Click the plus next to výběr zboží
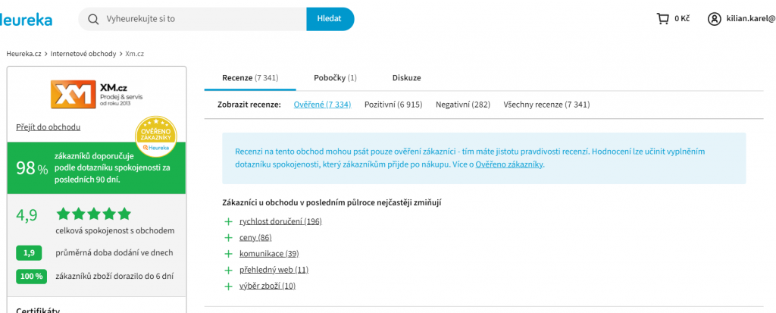The width and height of the screenshot is (776, 313). click(228, 286)
